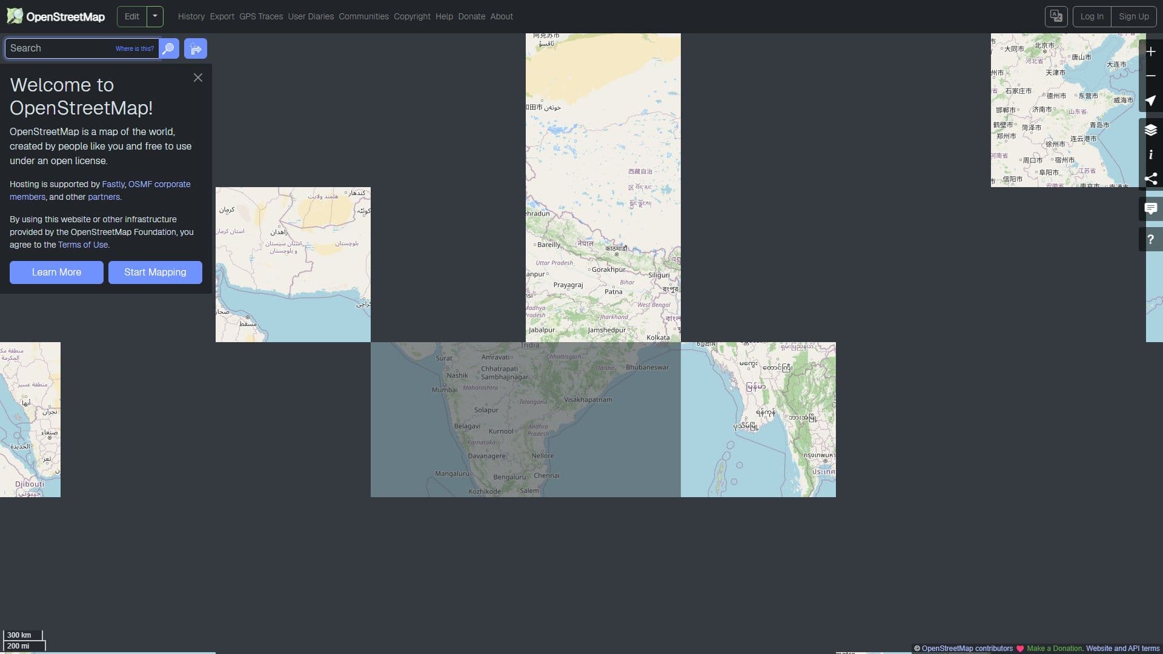This screenshot has width=1163, height=654.
Task: Click the Start Mapping button
Action: point(155,272)
